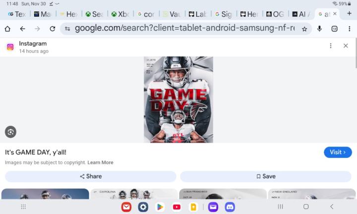Open a new tab with plus icon
The image size is (357, 214).
point(349,13)
